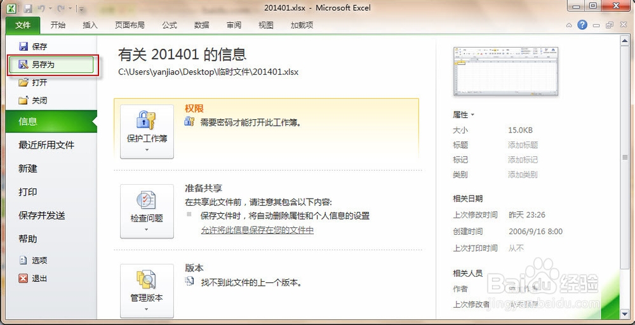Open the 检查问题 dropdown button
The width and height of the screenshot is (635, 325).
tap(147, 211)
